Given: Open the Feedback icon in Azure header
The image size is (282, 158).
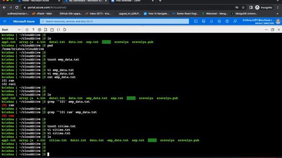Looking at the screenshot, I should coord(235,22).
